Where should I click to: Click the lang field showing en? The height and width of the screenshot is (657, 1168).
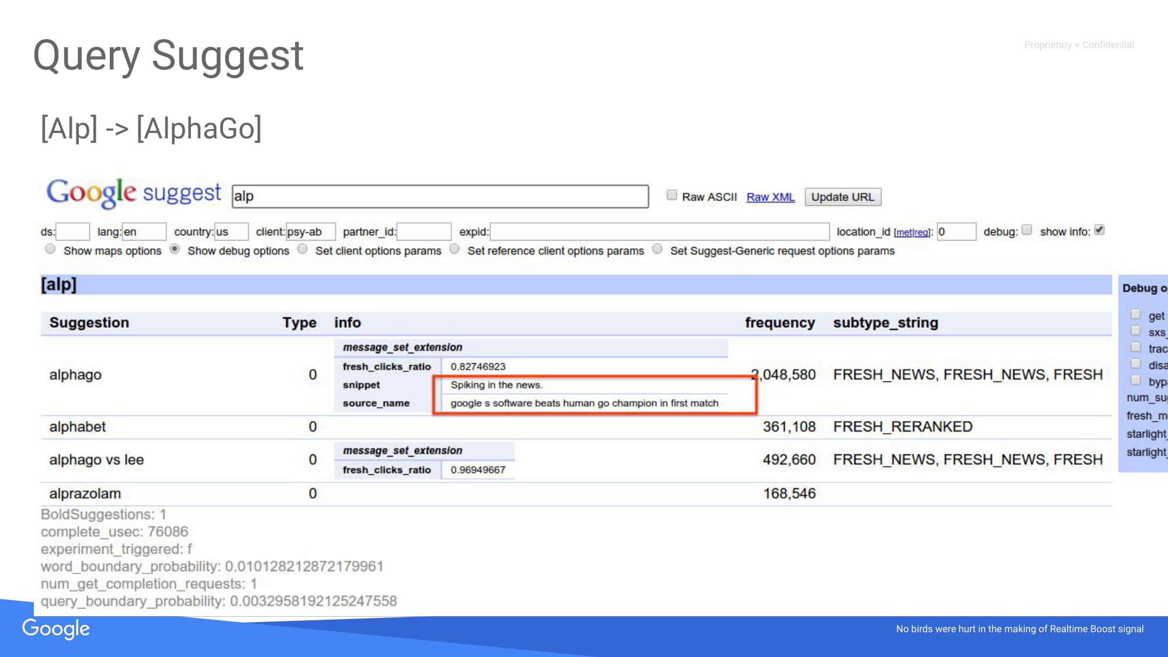(144, 232)
